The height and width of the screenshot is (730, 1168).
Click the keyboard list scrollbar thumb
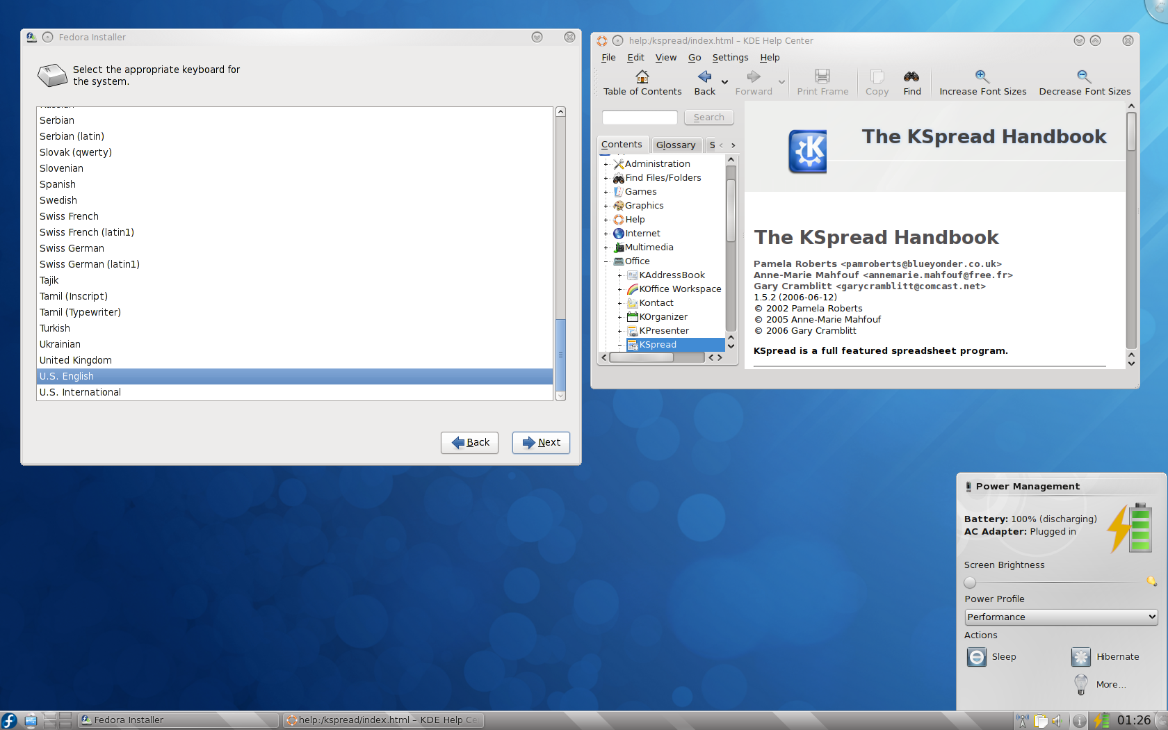(x=560, y=355)
